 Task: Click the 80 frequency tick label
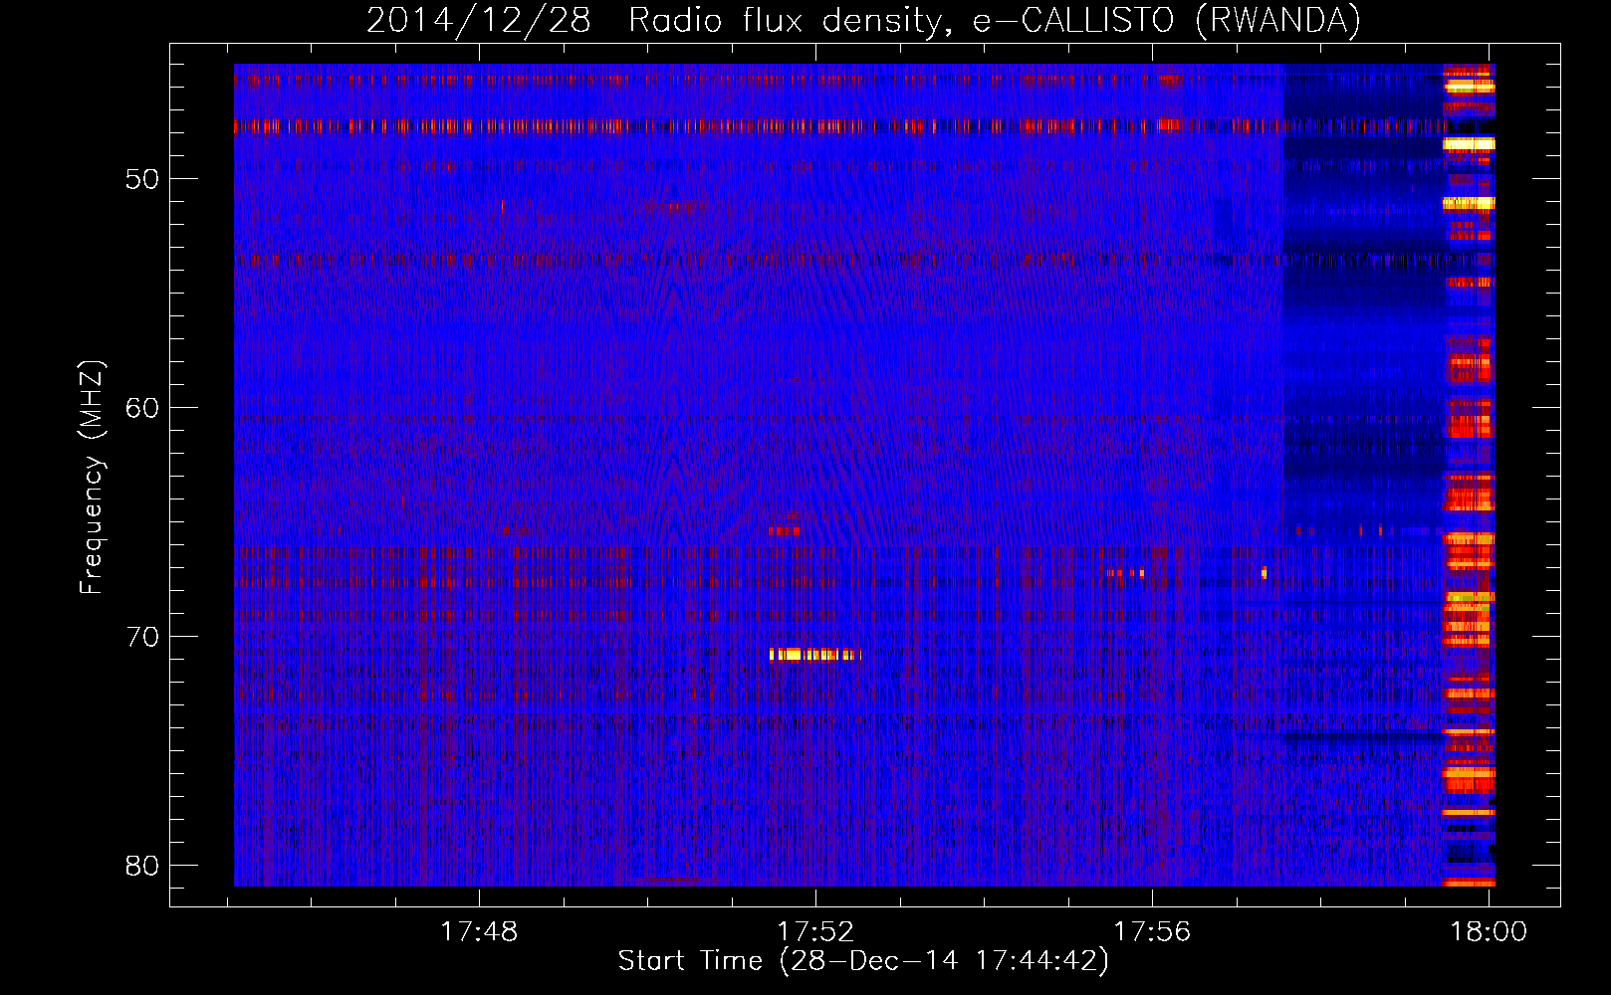(x=142, y=866)
